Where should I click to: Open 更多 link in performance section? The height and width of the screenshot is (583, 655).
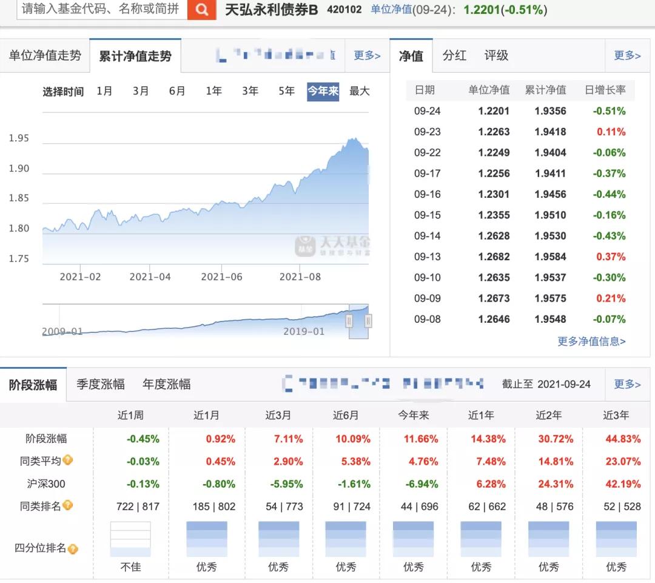coord(627,384)
